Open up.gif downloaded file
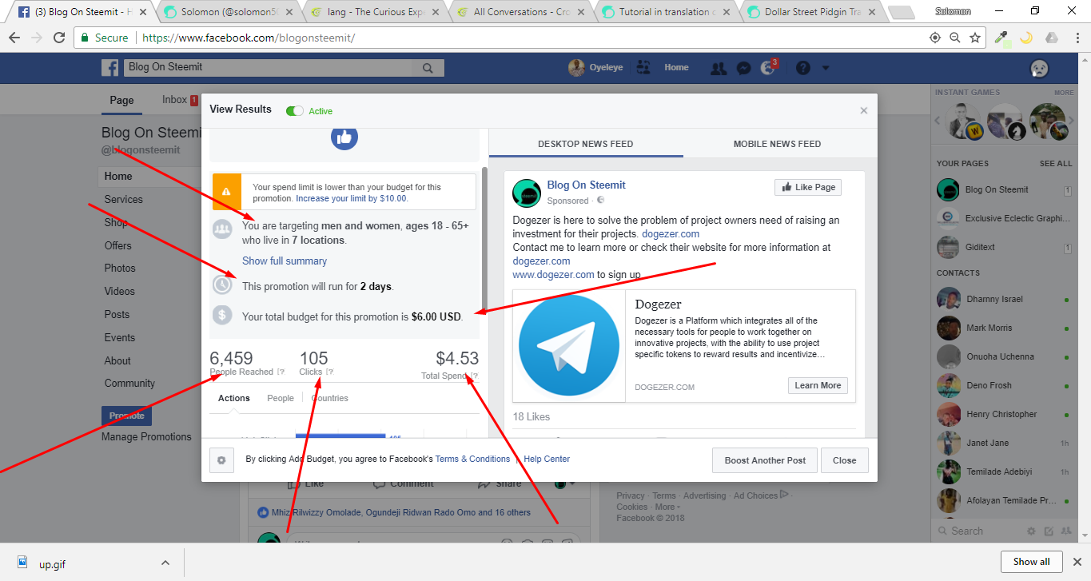The height and width of the screenshot is (581, 1091). tap(53, 564)
